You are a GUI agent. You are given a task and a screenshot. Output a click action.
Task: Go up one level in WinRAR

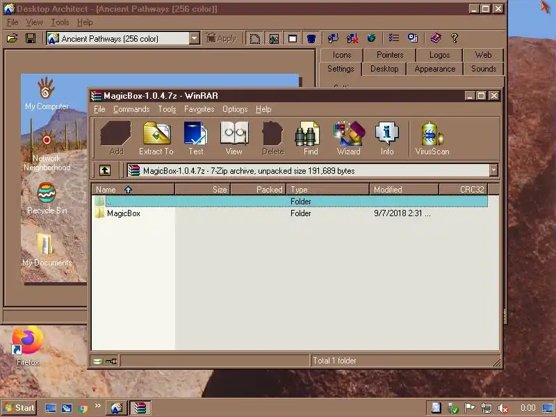coord(105,170)
